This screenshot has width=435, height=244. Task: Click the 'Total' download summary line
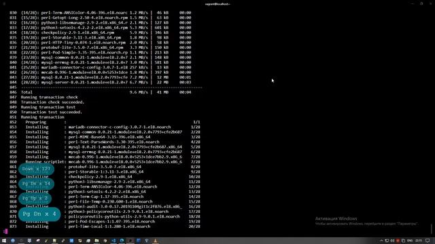click(106, 92)
